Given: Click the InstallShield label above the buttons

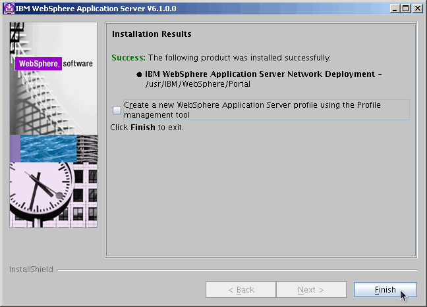Looking at the screenshot, I should 30,270.
